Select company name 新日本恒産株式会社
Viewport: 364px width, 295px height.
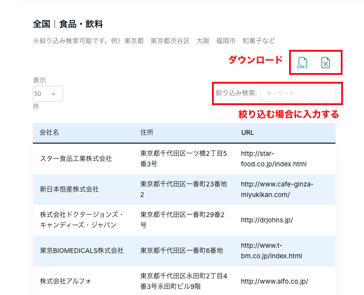coord(69,189)
